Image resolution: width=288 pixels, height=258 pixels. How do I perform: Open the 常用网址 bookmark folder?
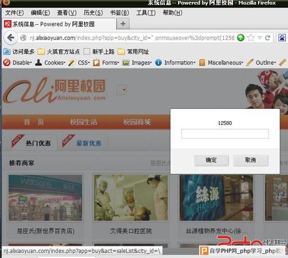[133, 52]
